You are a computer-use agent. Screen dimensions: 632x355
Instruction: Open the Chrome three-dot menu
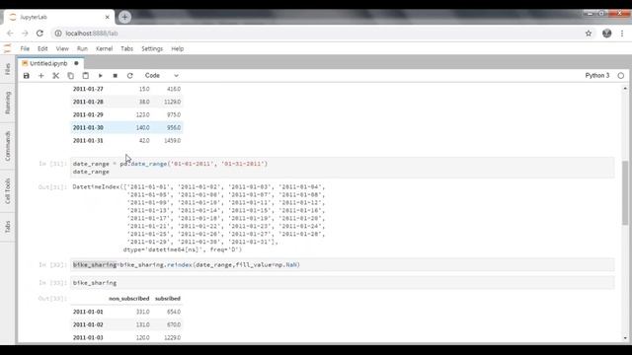pyautogui.click(x=622, y=34)
